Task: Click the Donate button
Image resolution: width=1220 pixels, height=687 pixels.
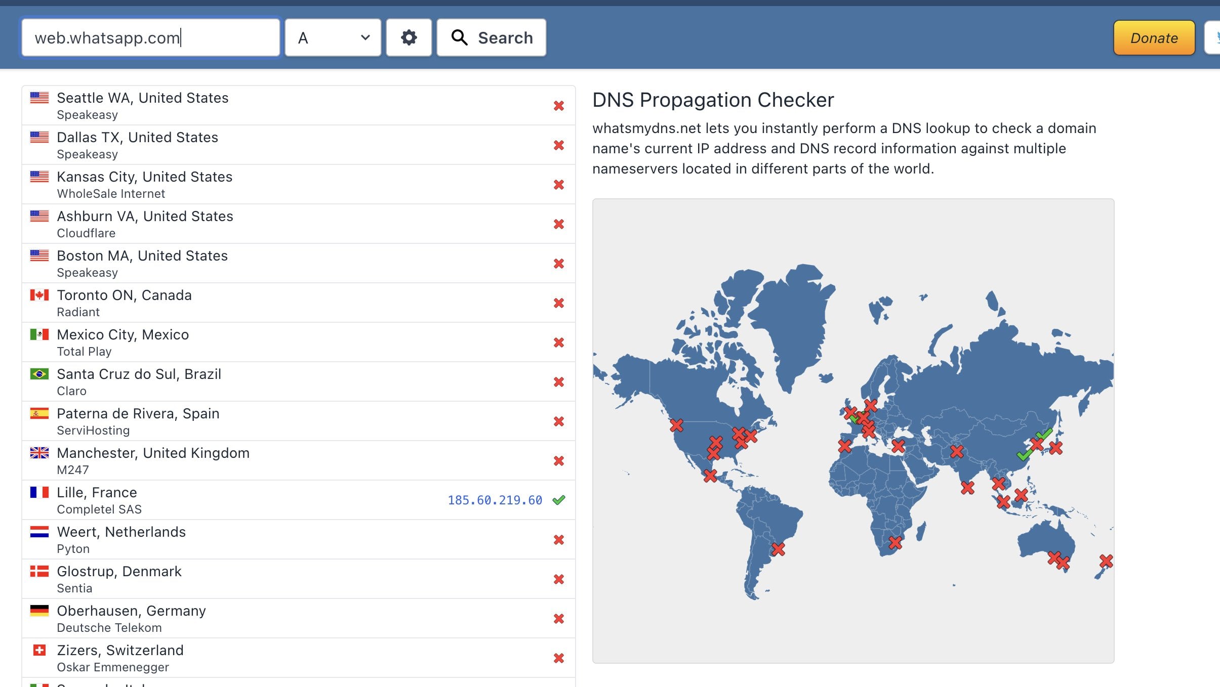Action: pos(1154,37)
